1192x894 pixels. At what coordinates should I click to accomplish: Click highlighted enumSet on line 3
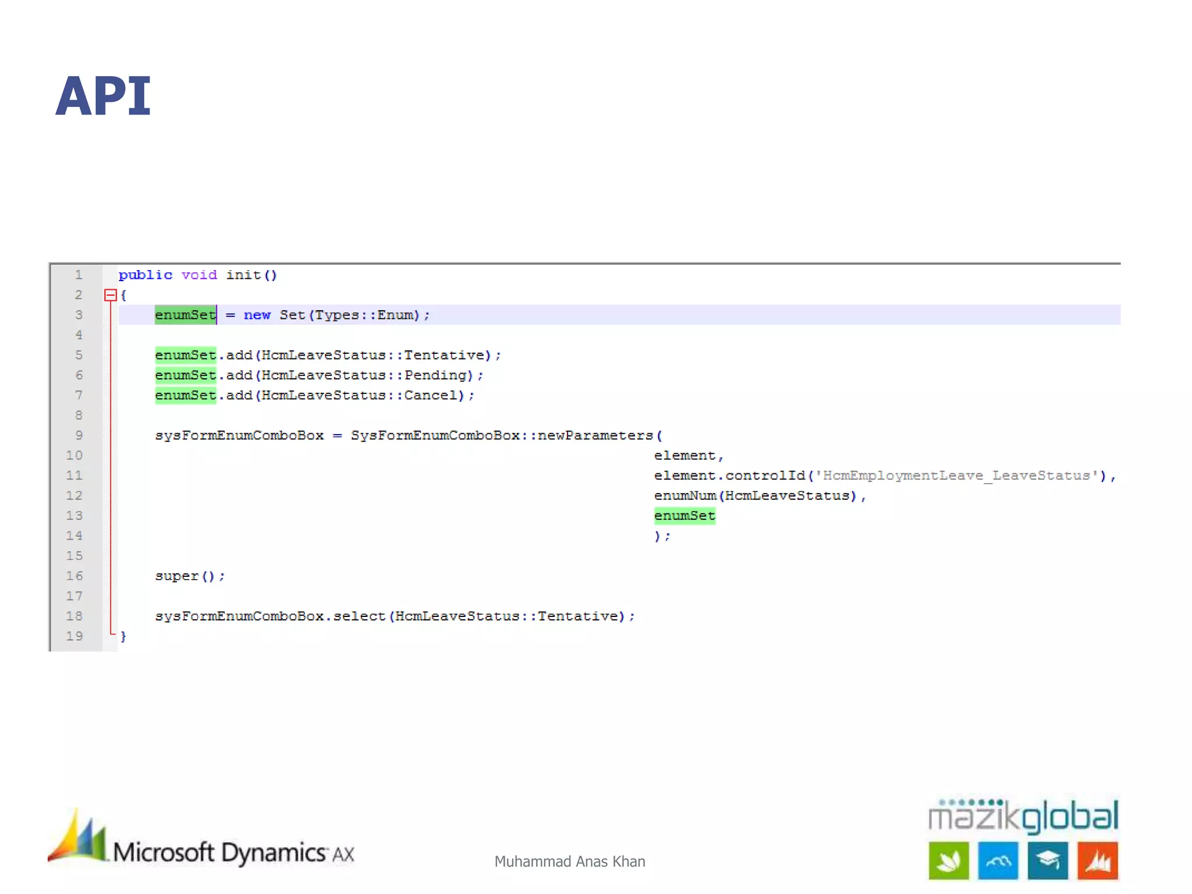pyautogui.click(x=185, y=315)
